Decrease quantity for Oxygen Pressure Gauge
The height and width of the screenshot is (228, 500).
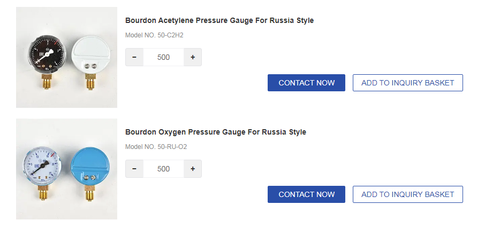pos(134,169)
